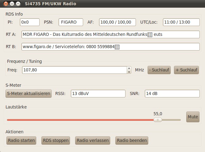Increase frequency with spinner up arrow
The width and height of the screenshot is (205, 152).
click(129, 68)
